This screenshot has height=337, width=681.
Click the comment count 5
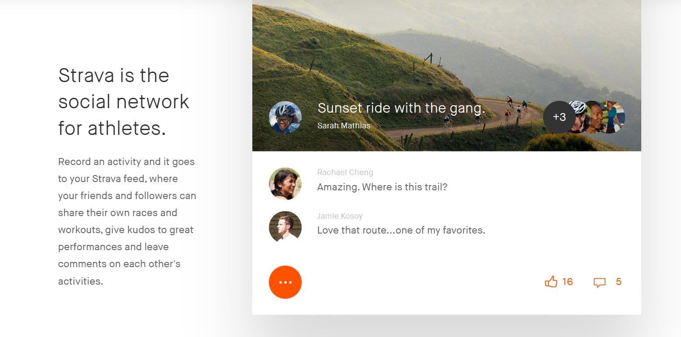[618, 282]
